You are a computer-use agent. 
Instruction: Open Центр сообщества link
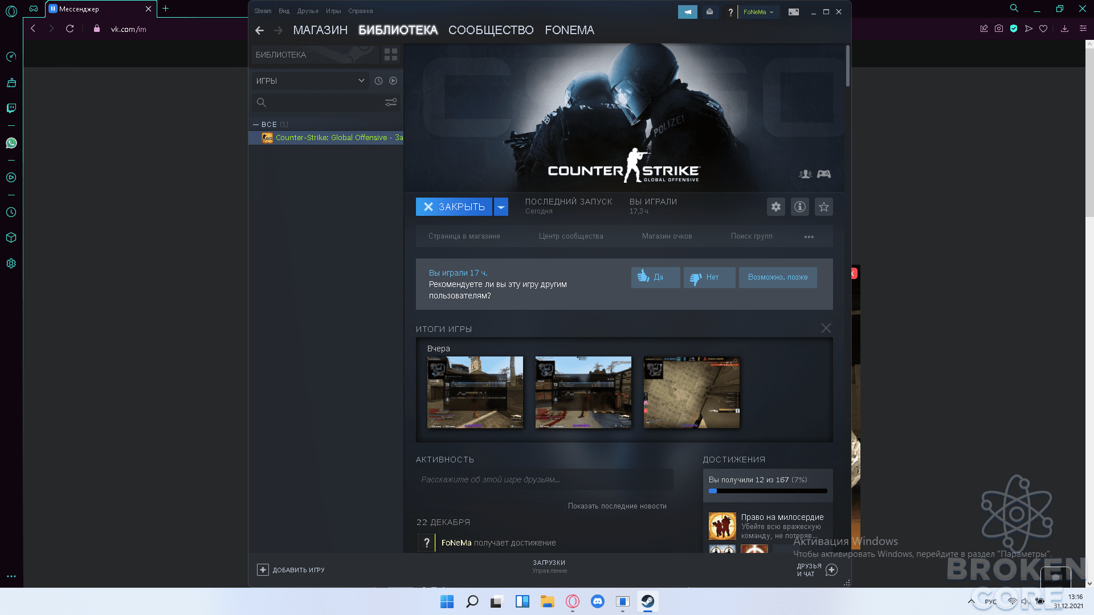[x=571, y=236]
